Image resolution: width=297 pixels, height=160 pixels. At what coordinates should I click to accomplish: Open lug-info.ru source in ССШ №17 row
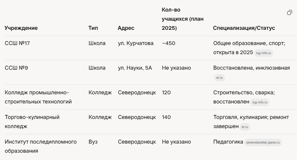click(x=263, y=53)
